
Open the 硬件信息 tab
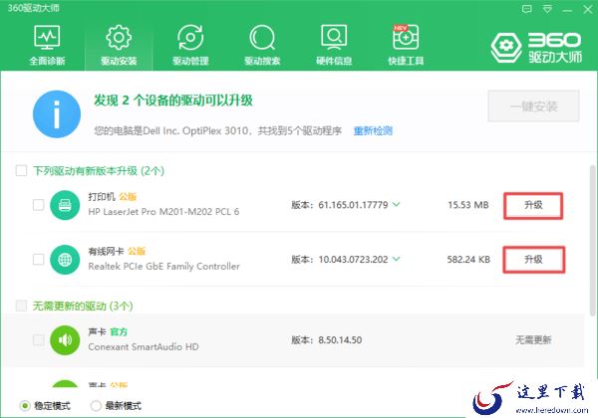[x=334, y=46]
